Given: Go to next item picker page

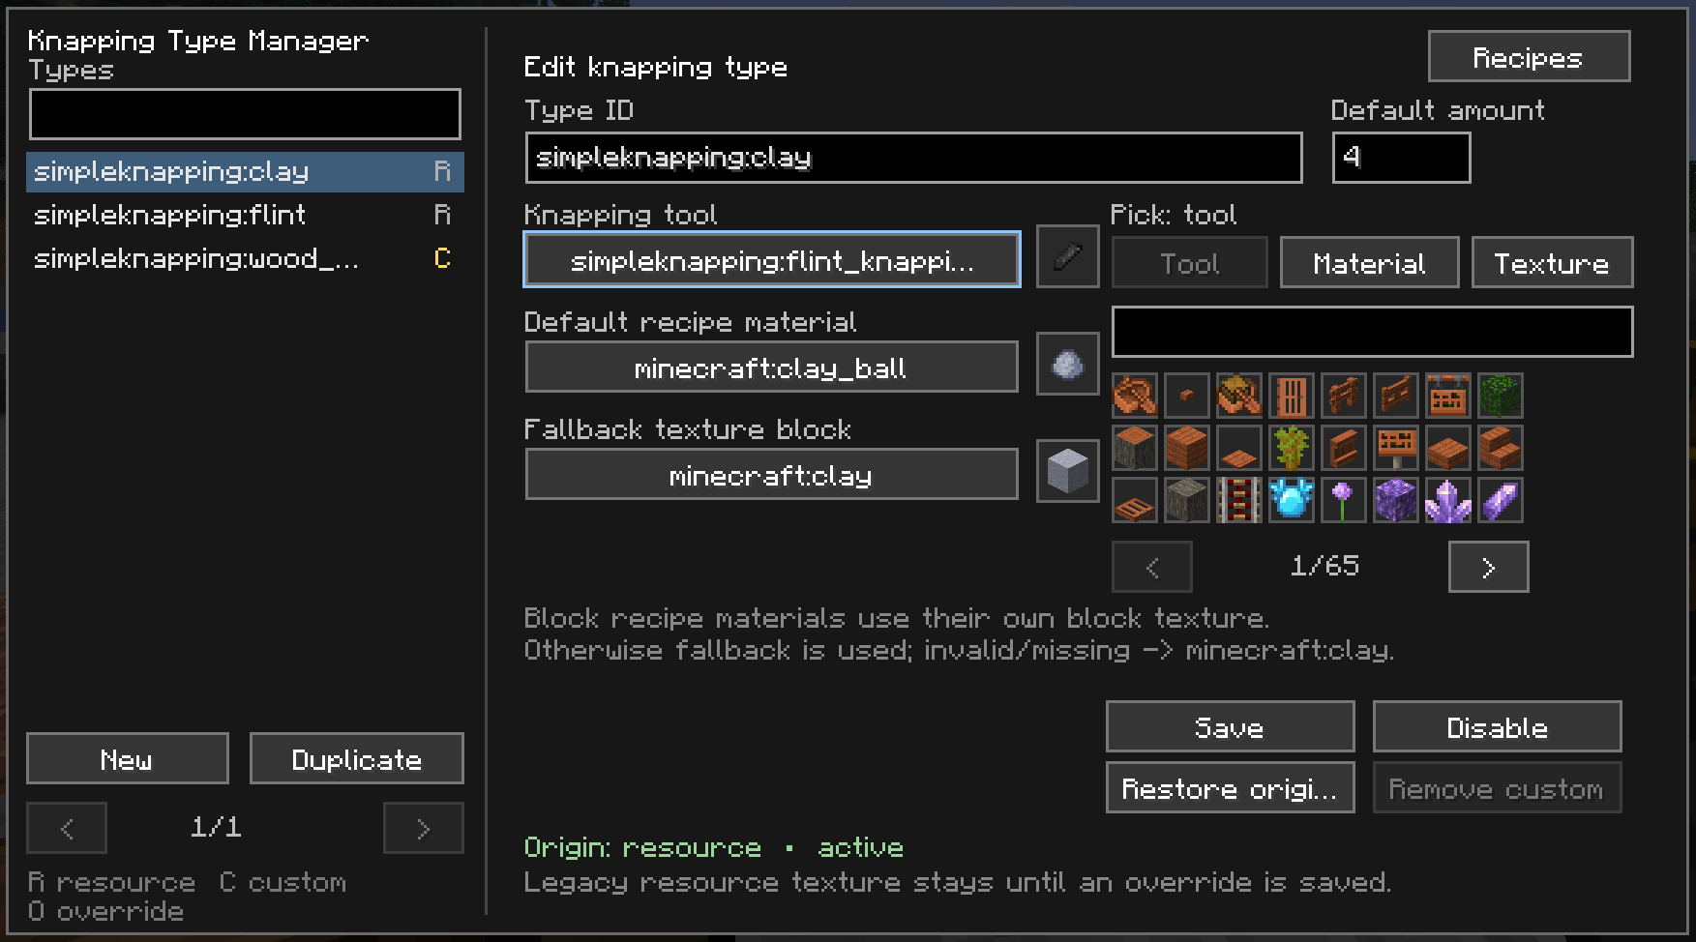Looking at the screenshot, I should coord(1489,567).
